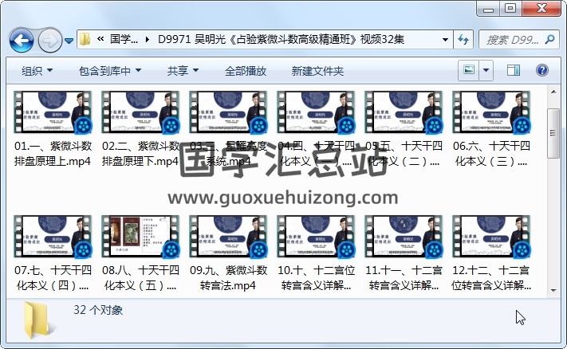
Task: Expand hidden path chevron «
Action: tap(101, 39)
